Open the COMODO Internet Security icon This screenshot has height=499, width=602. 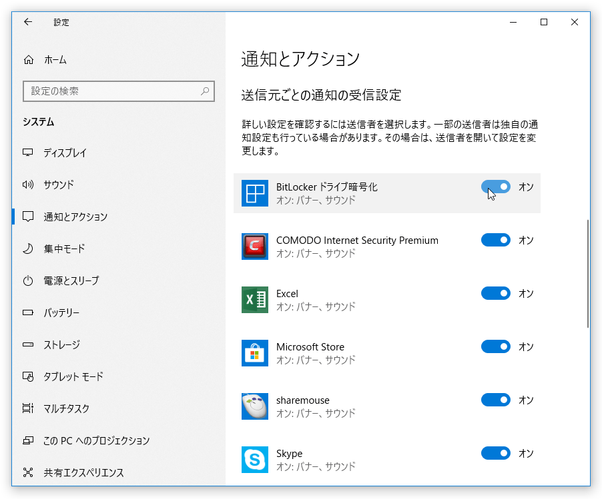(255, 247)
